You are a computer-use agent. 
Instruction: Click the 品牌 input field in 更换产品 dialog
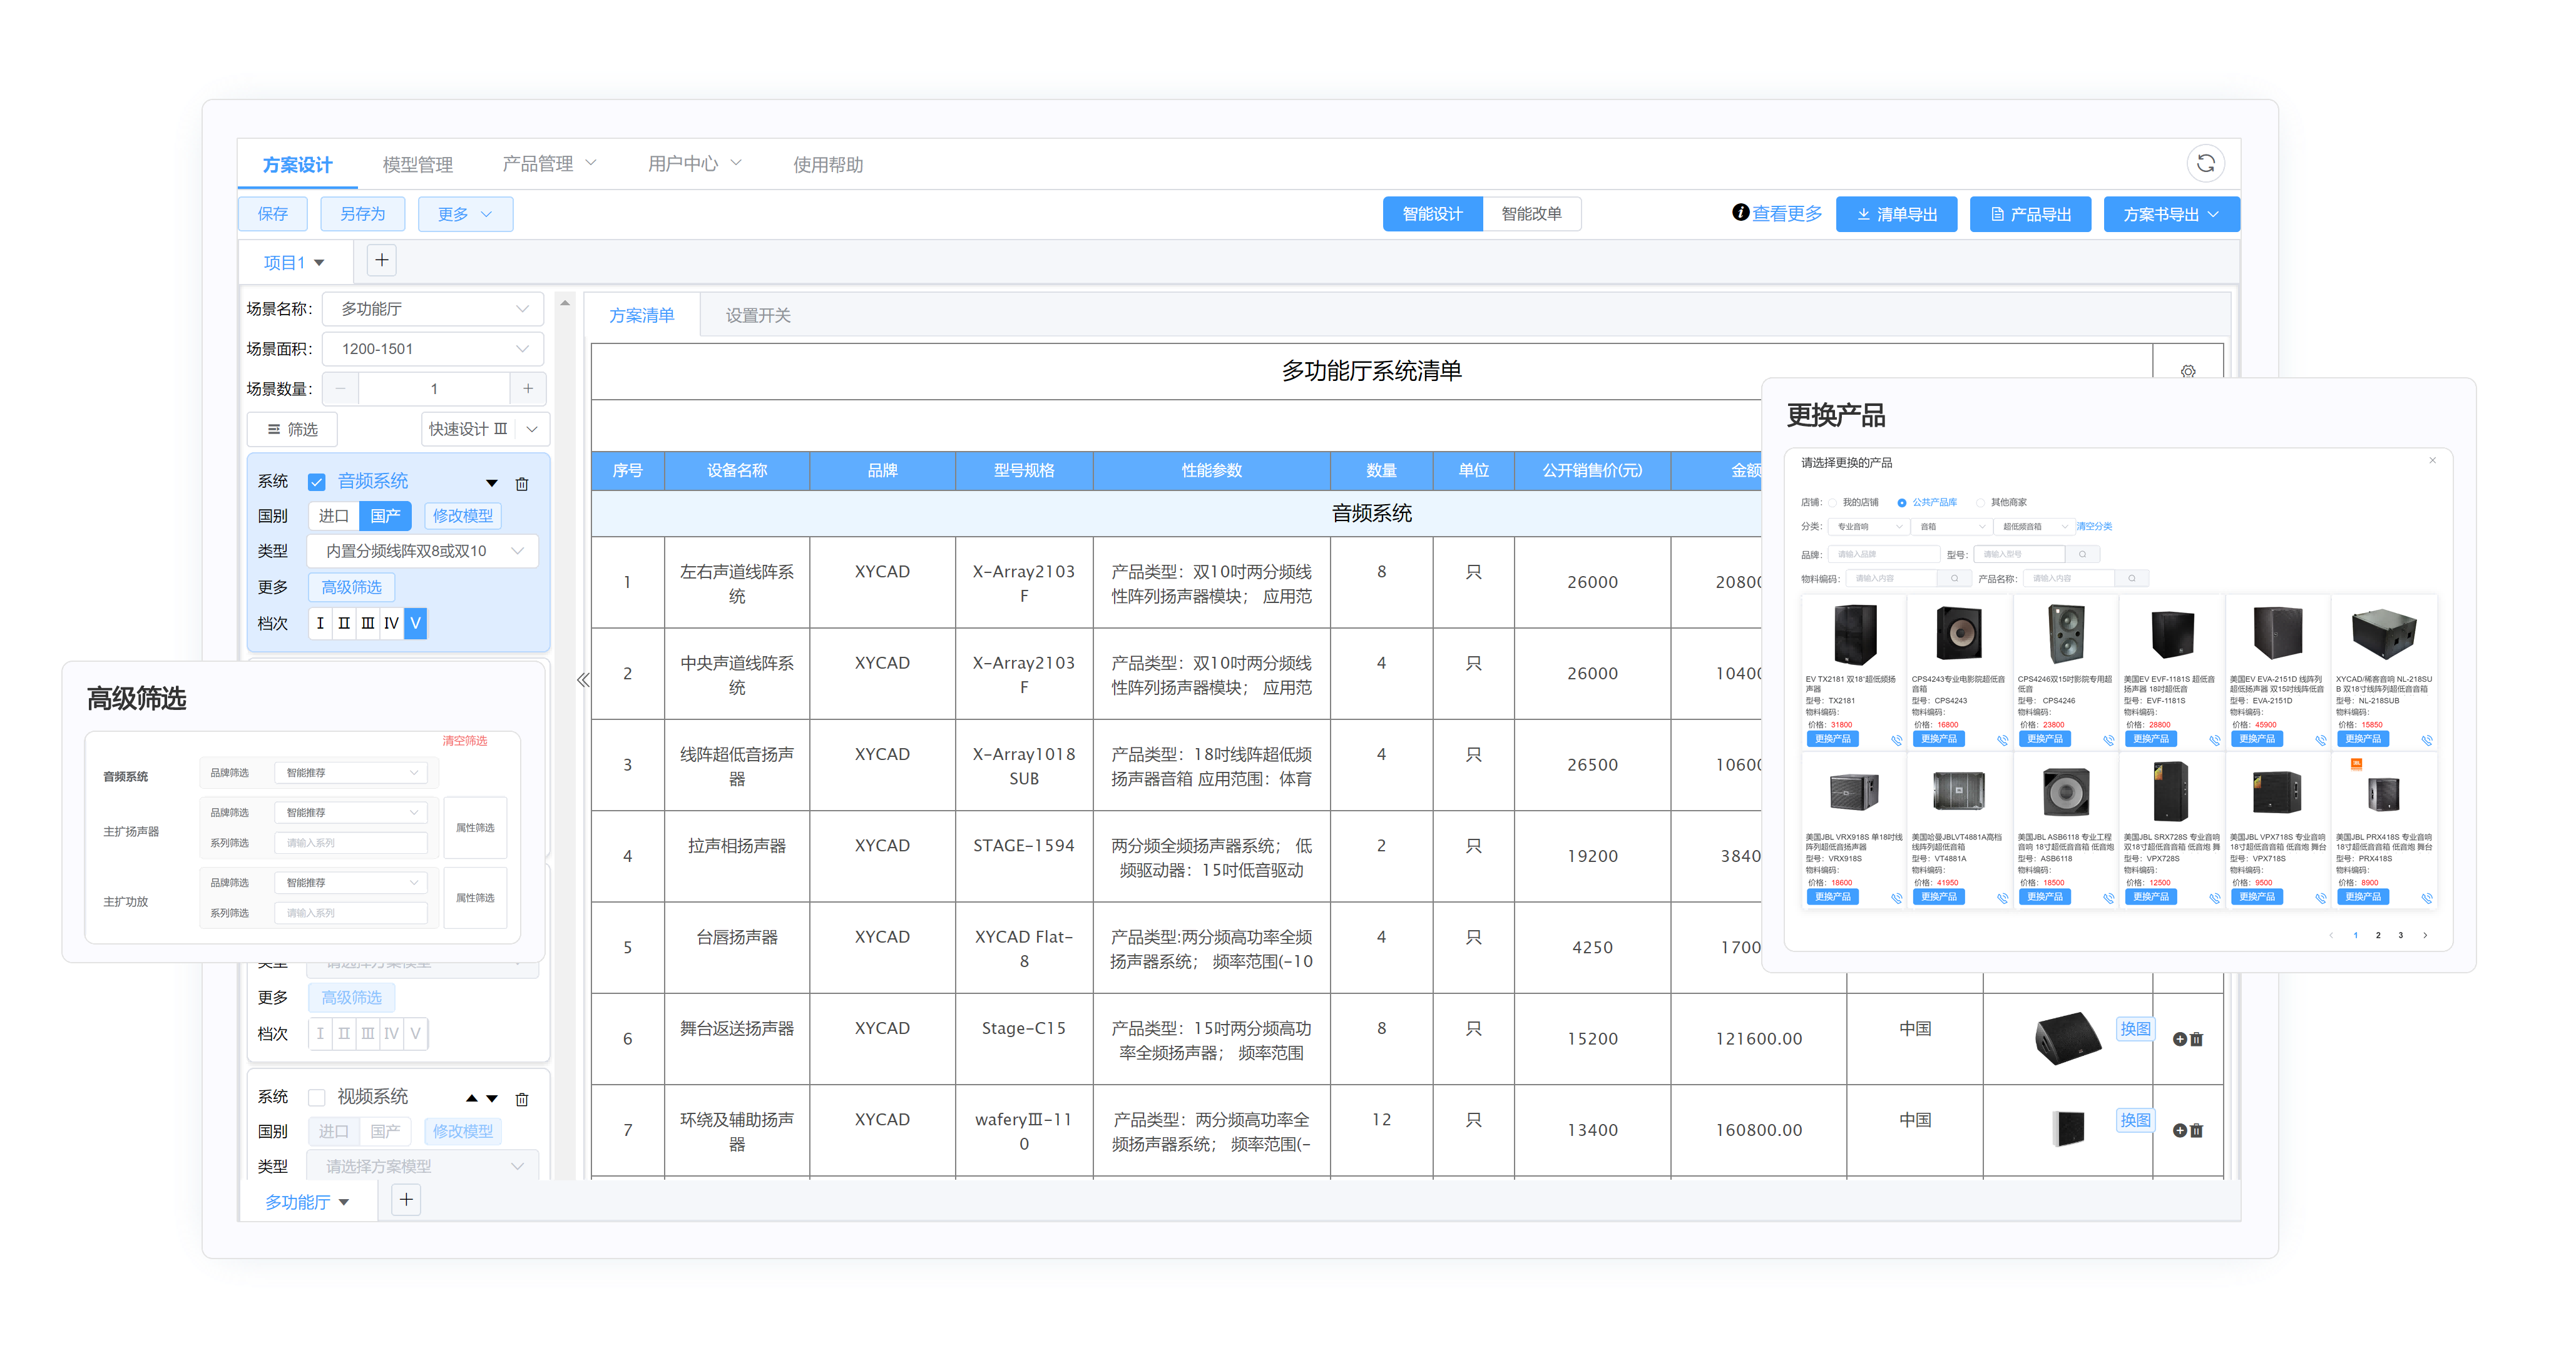click(x=1884, y=554)
